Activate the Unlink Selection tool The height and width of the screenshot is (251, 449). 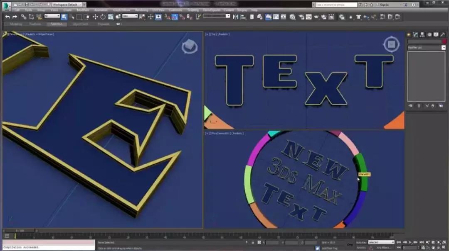click(31, 17)
